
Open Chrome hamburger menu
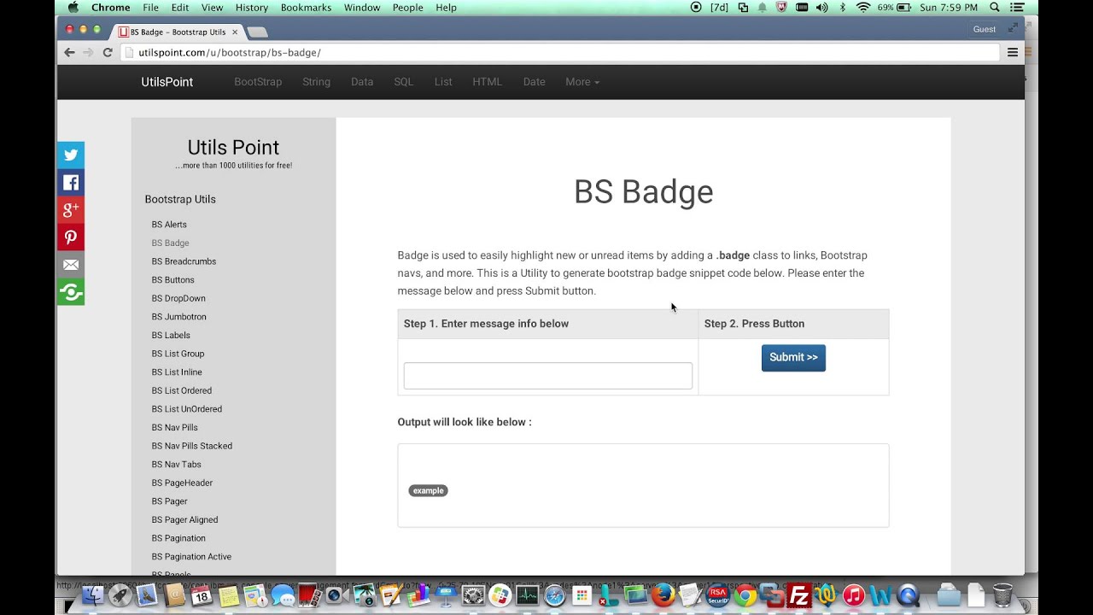point(1013,52)
